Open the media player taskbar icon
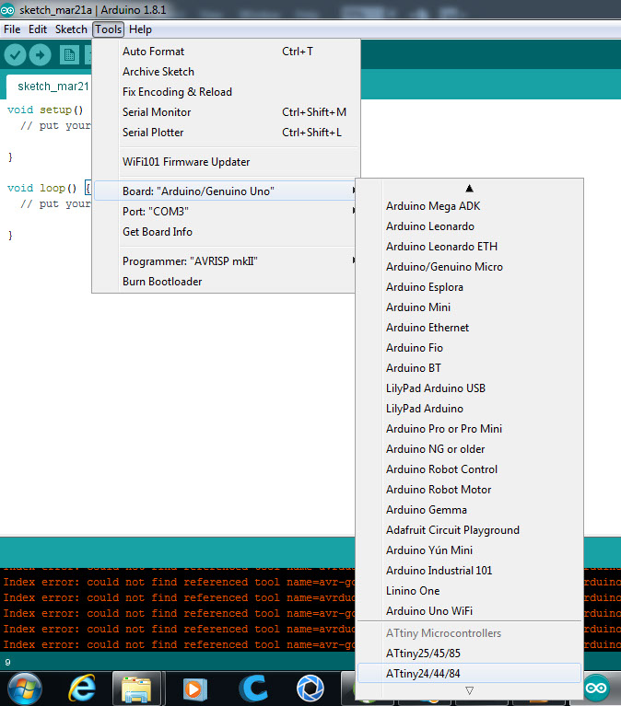The height and width of the screenshot is (706, 621). point(194,689)
